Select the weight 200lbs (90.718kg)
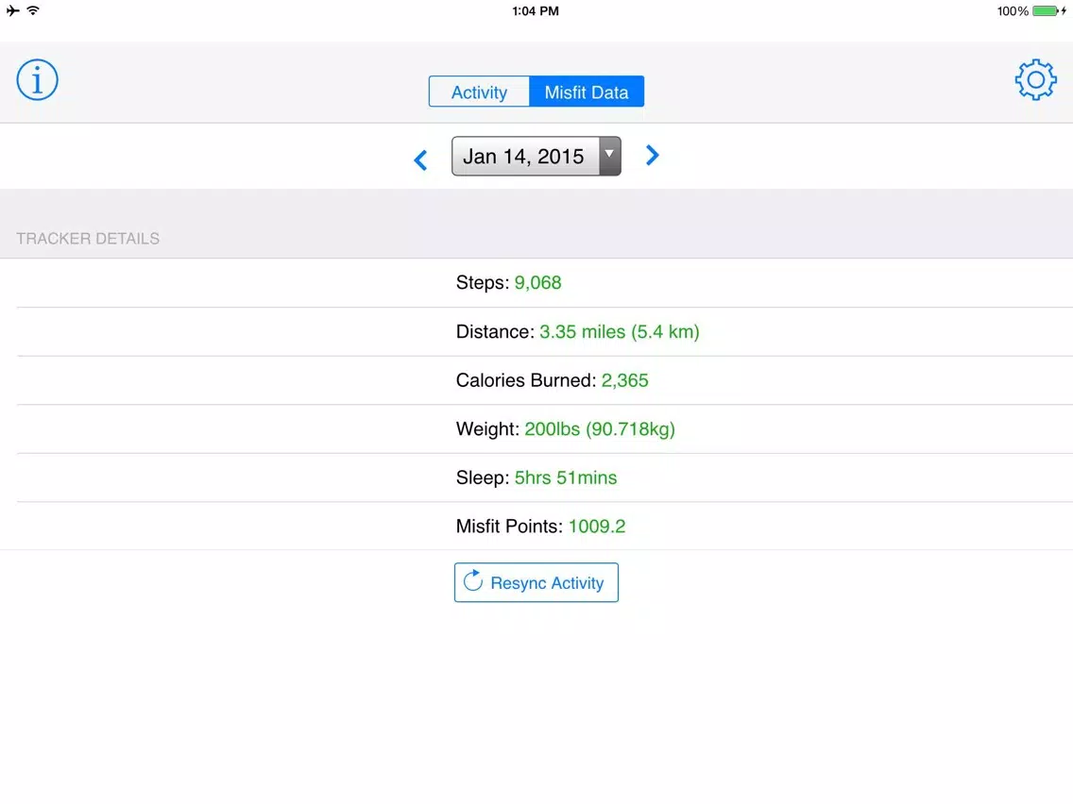This screenshot has height=804, width=1073. (600, 428)
